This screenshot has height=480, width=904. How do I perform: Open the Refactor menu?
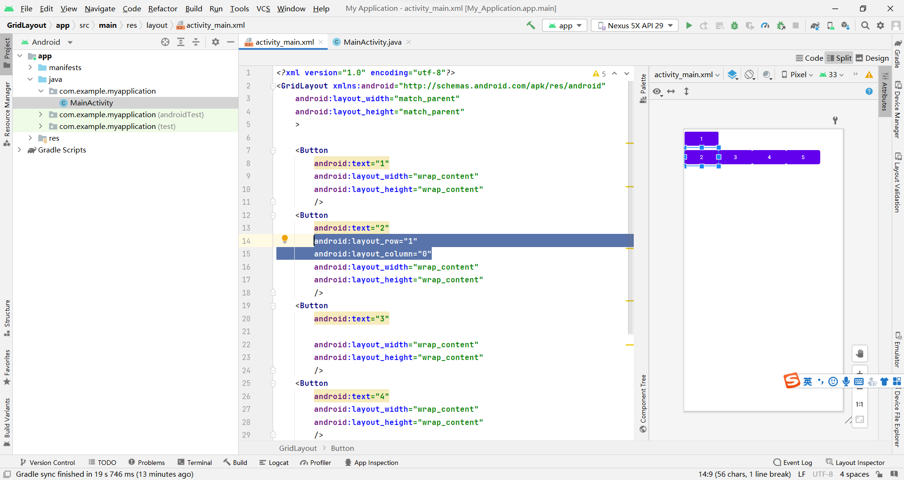[162, 8]
